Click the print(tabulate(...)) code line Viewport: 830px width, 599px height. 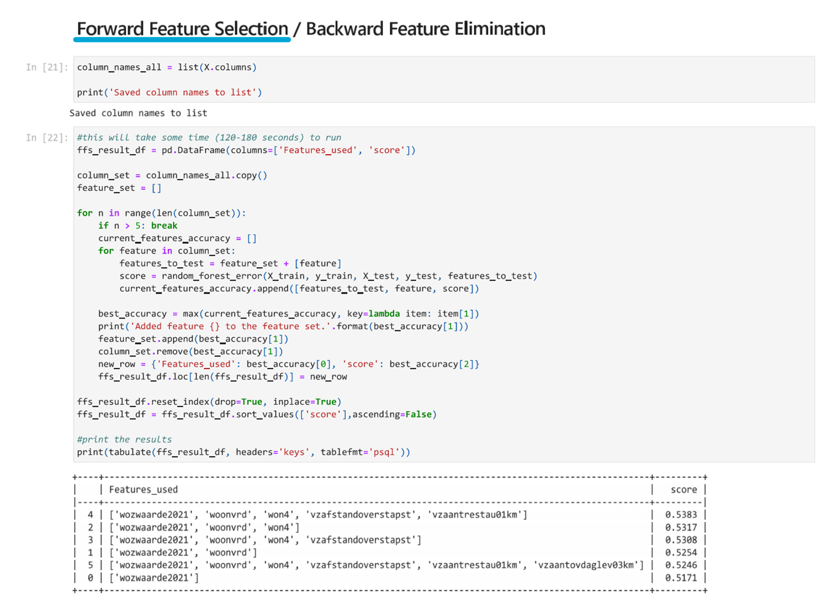[x=243, y=452]
